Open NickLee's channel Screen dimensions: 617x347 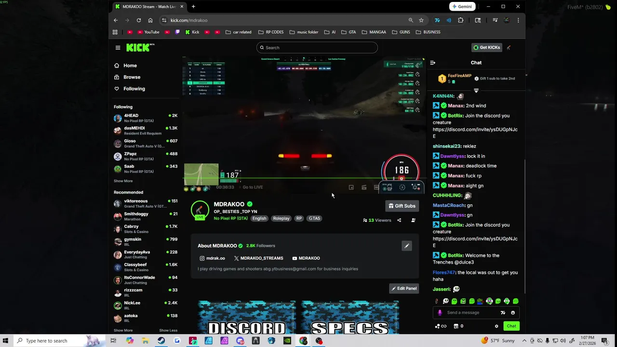(146, 306)
